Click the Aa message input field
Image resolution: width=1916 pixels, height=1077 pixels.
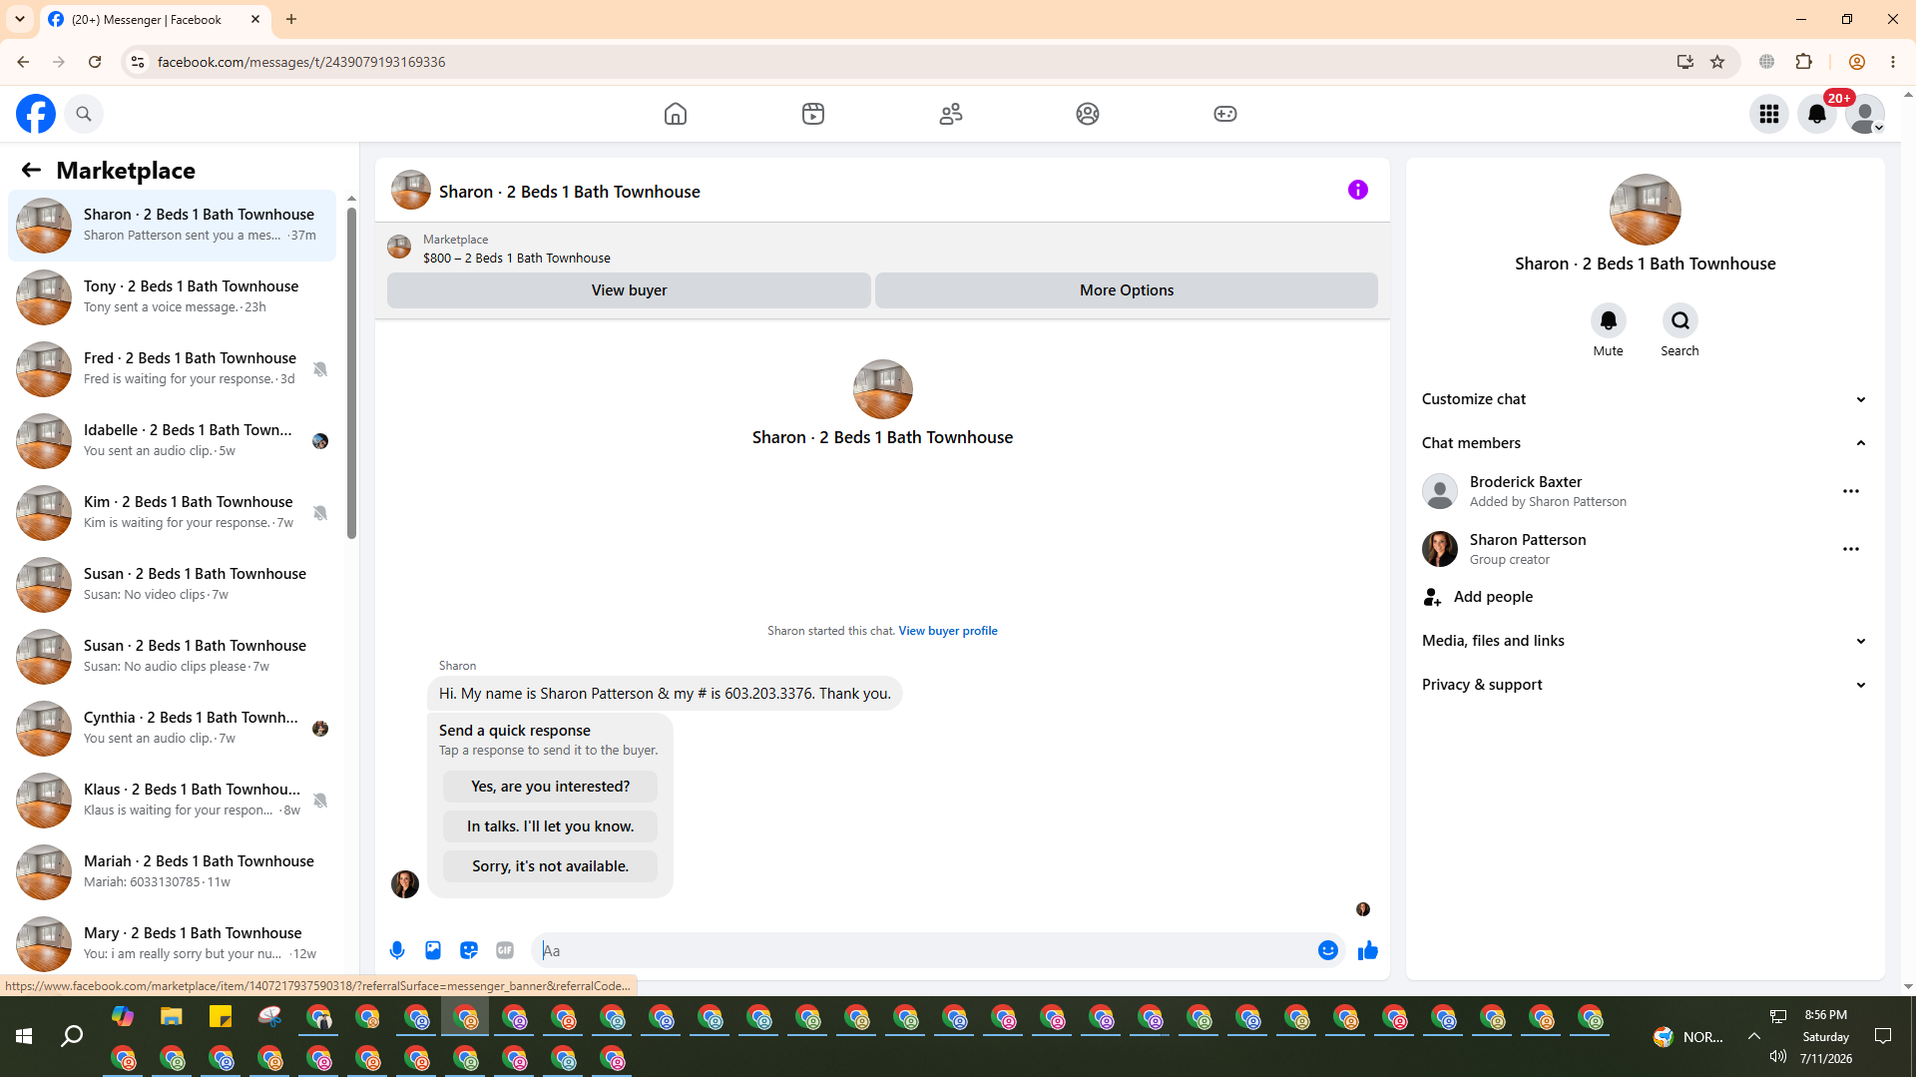(x=923, y=950)
